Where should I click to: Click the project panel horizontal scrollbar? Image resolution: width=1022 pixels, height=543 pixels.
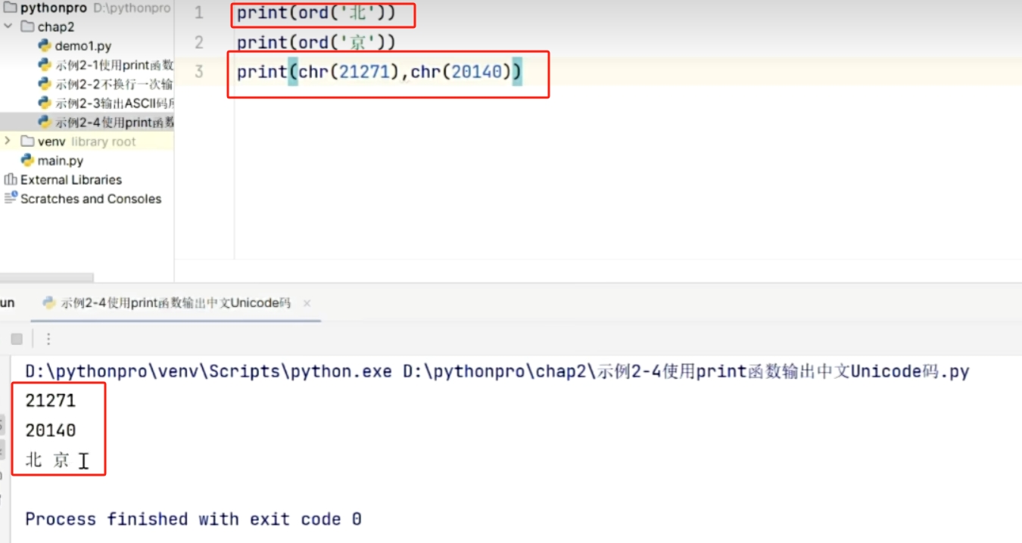click(47, 278)
